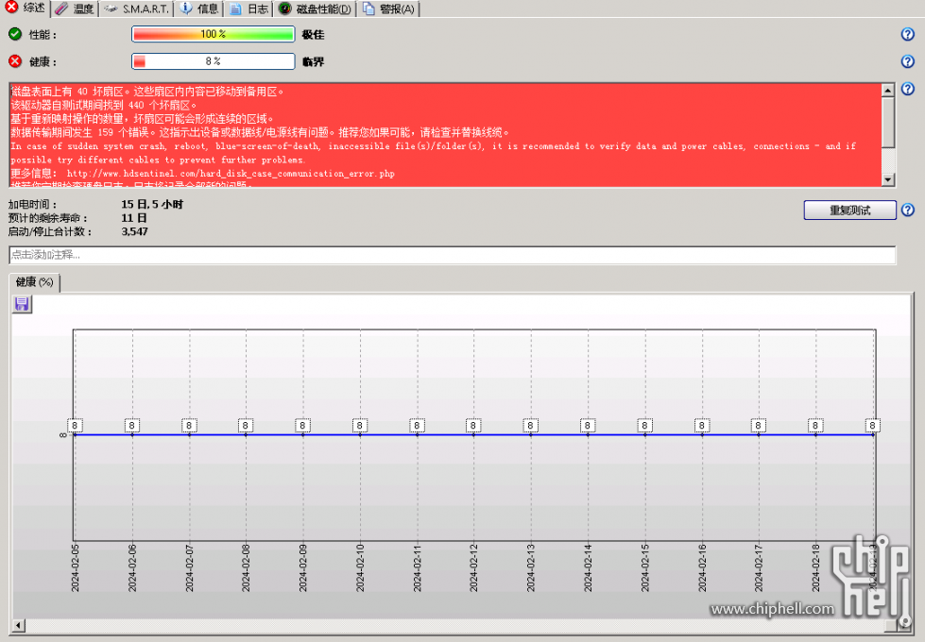Click the data point for 2024-02-12
The width and height of the screenshot is (925, 642).
pos(473,434)
